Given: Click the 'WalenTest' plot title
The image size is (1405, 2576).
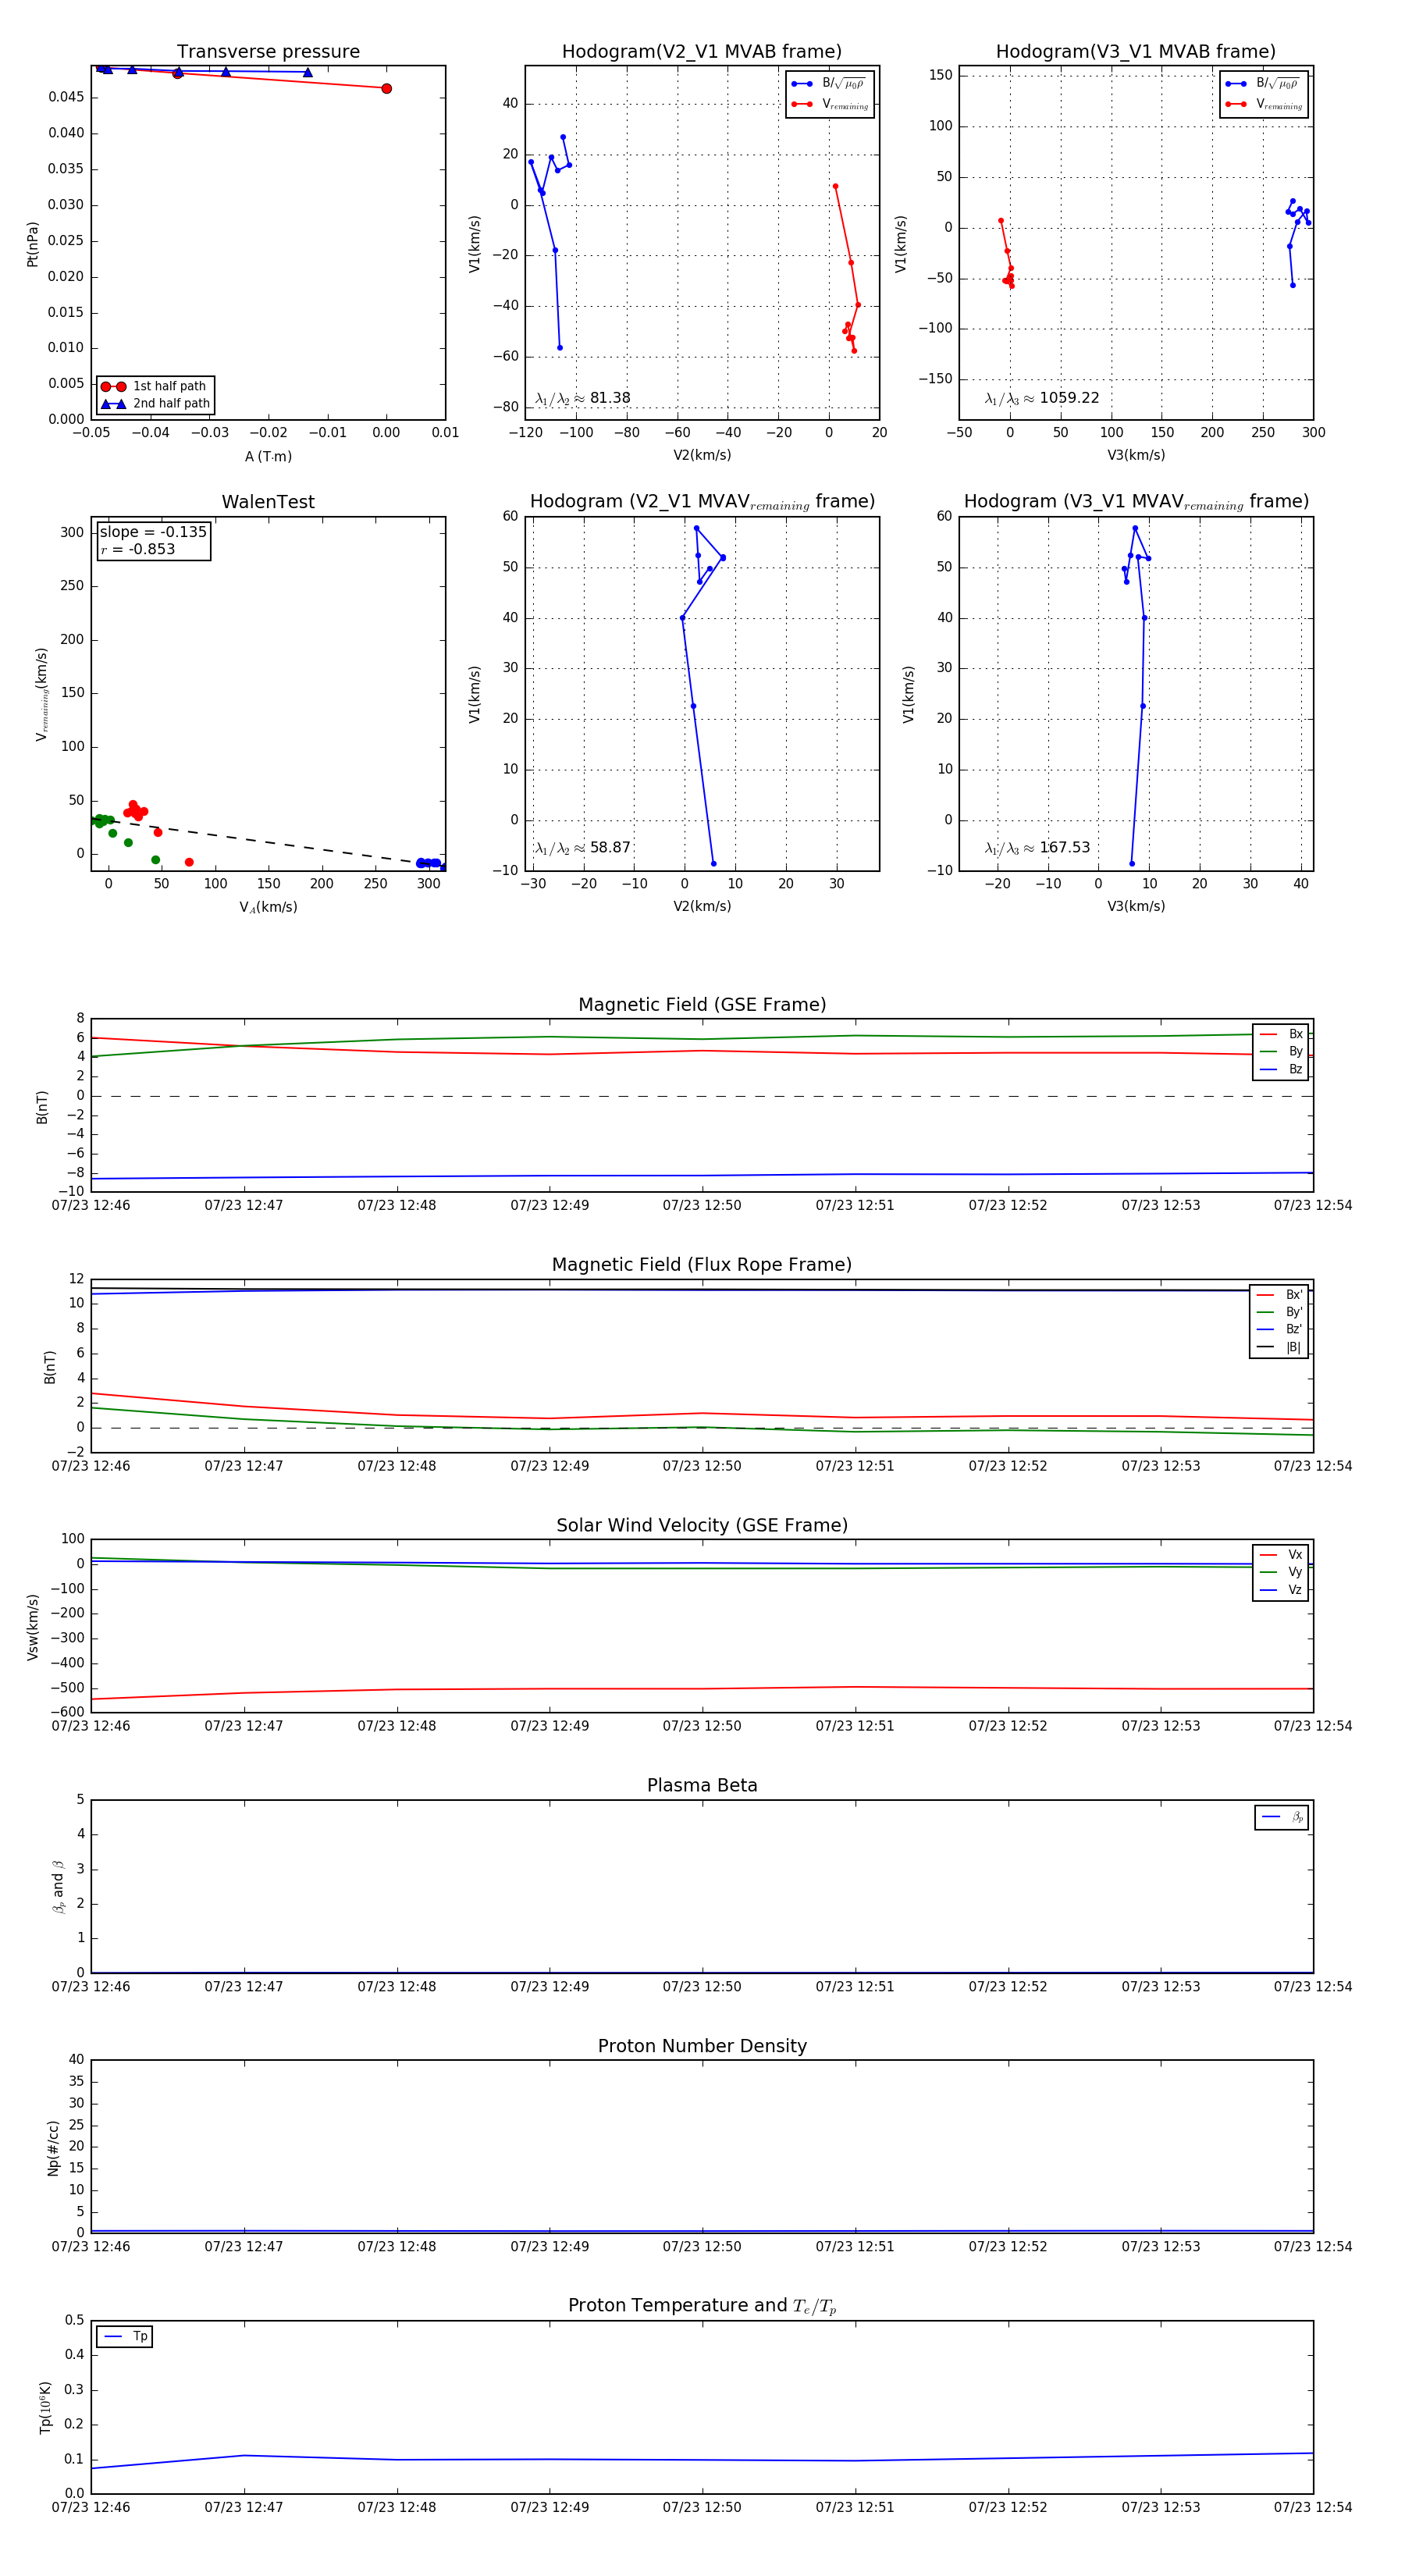Looking at the screenshot, I should click(x=268, y=502).
